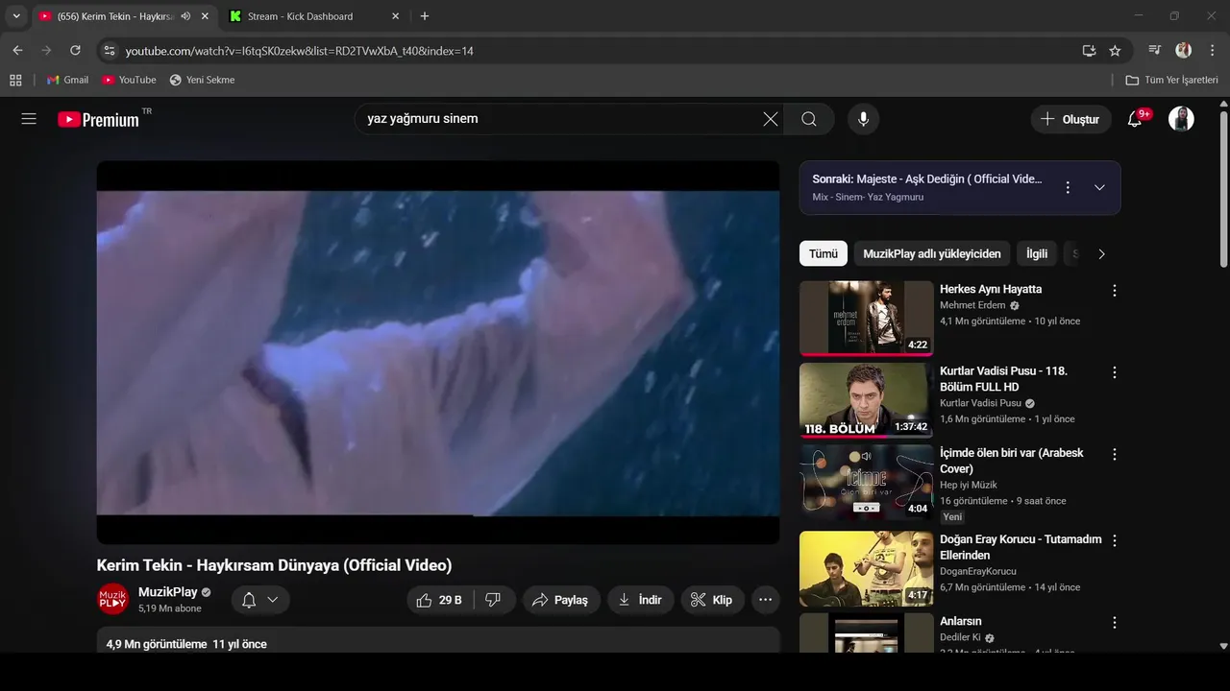Open Gmail bookmark
The height and width of the screenshot is (691, 1230).
67,80
